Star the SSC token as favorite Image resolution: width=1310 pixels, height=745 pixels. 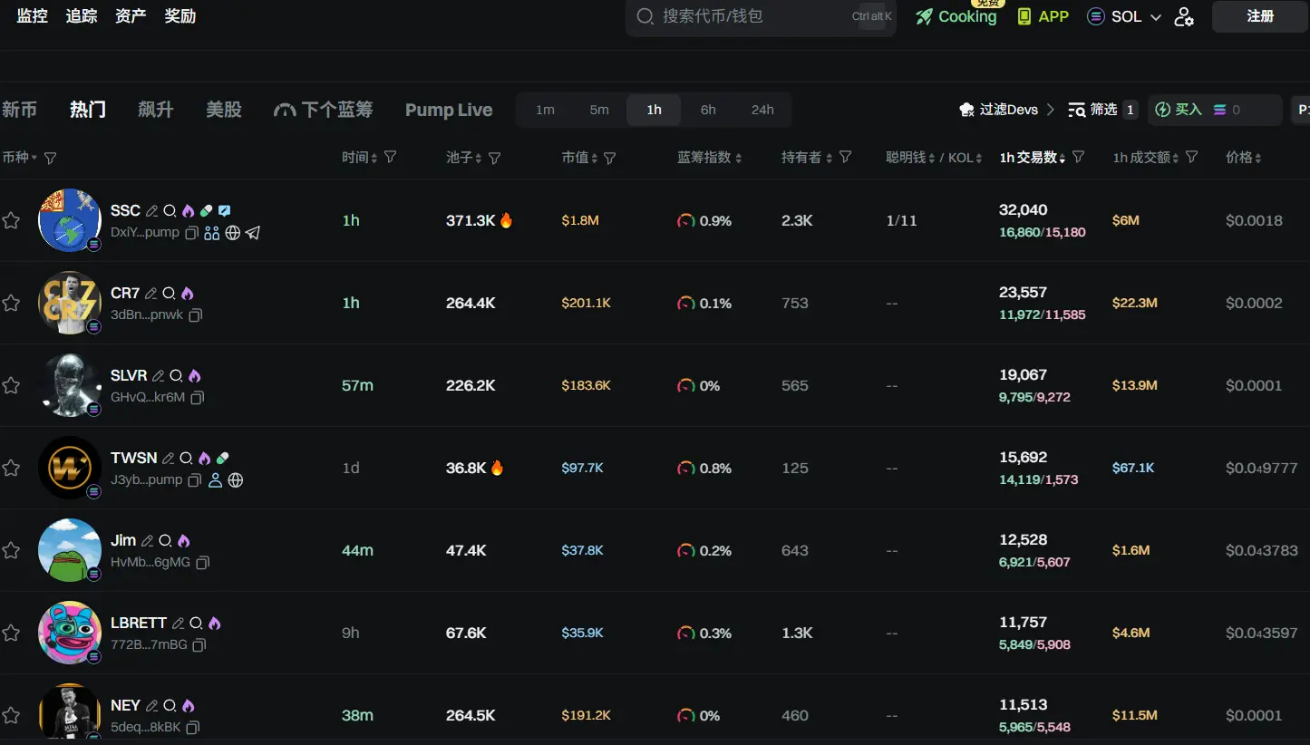point(11,220)
